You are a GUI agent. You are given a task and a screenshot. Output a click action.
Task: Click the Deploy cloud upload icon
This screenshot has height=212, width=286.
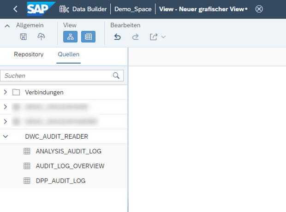pyautogui.click(x=41, y=37)
